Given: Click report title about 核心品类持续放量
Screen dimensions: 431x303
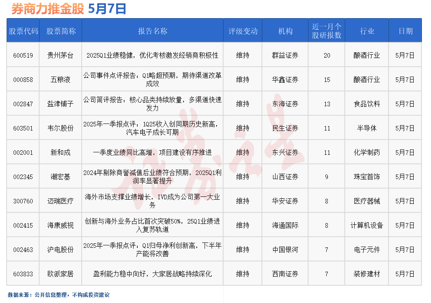Looking at the screenshot, I should [x=153, y=104].
